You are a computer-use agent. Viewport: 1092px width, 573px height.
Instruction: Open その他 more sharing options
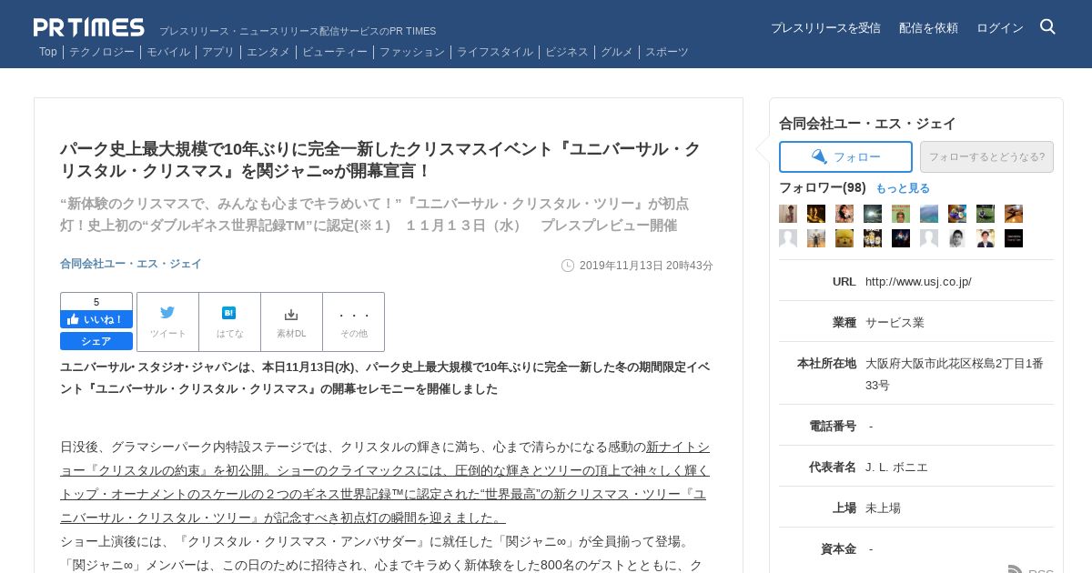click(x=353, y=322)
